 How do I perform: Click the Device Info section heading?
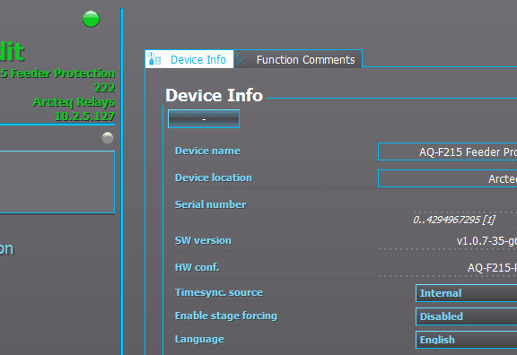215,96
